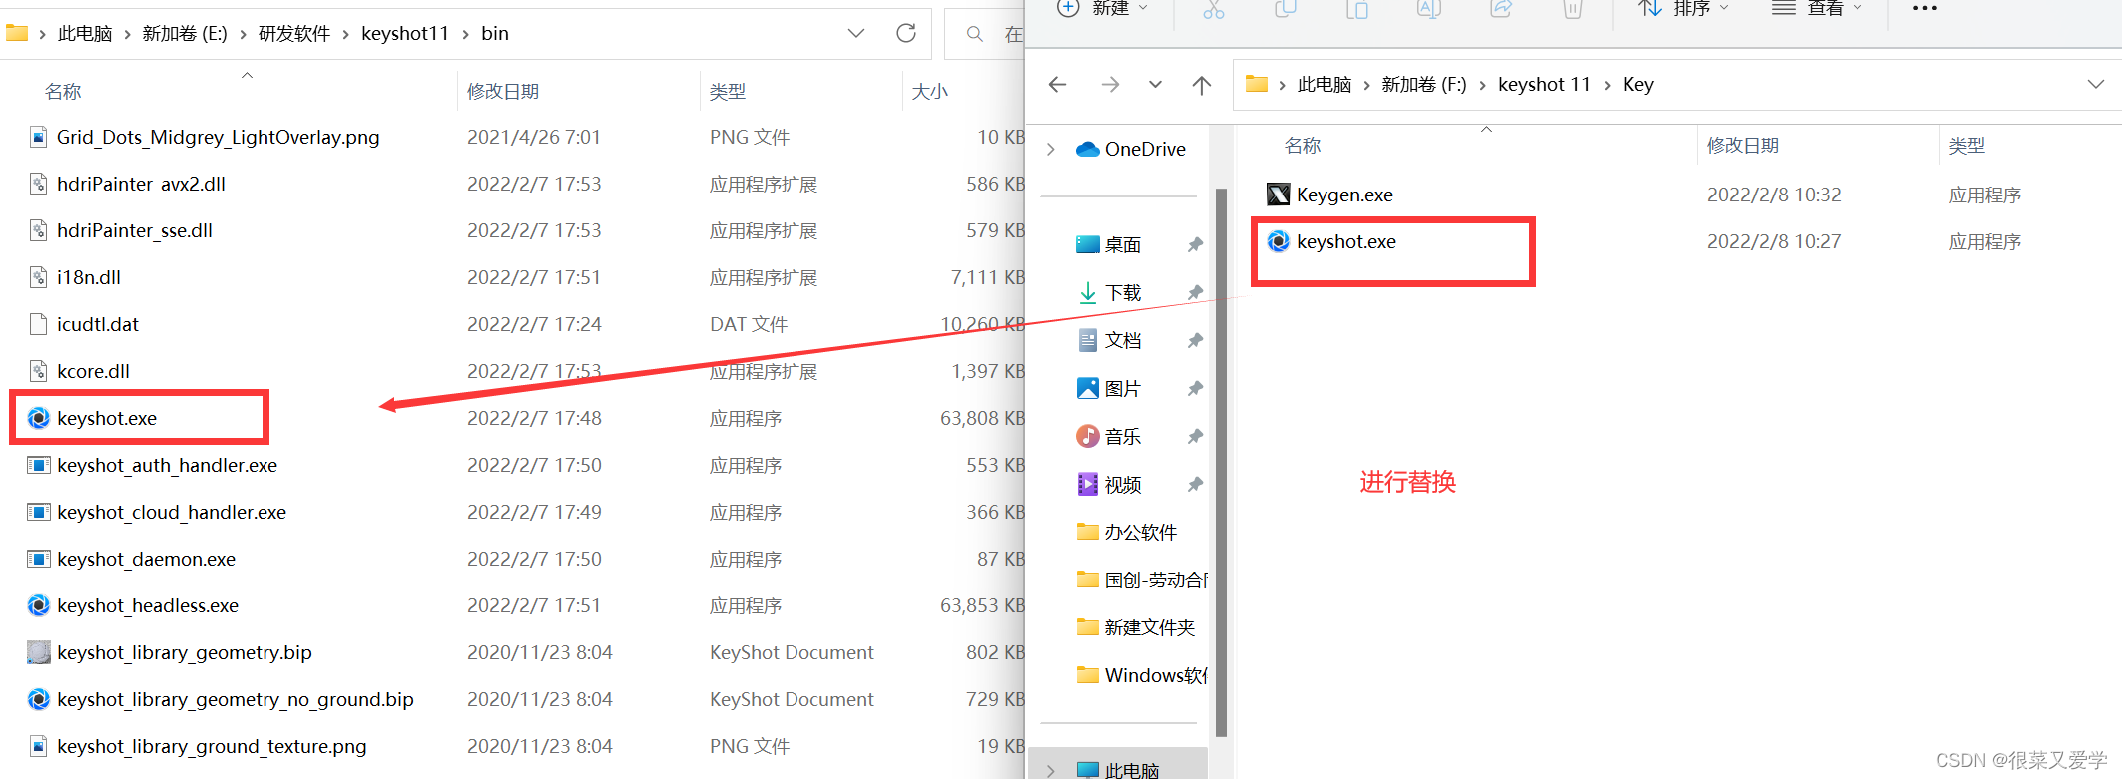Expand the OneDrive tree node
Viewport: 2122px width, 779px height.
pyautogui.click(x=1051, y=150)
